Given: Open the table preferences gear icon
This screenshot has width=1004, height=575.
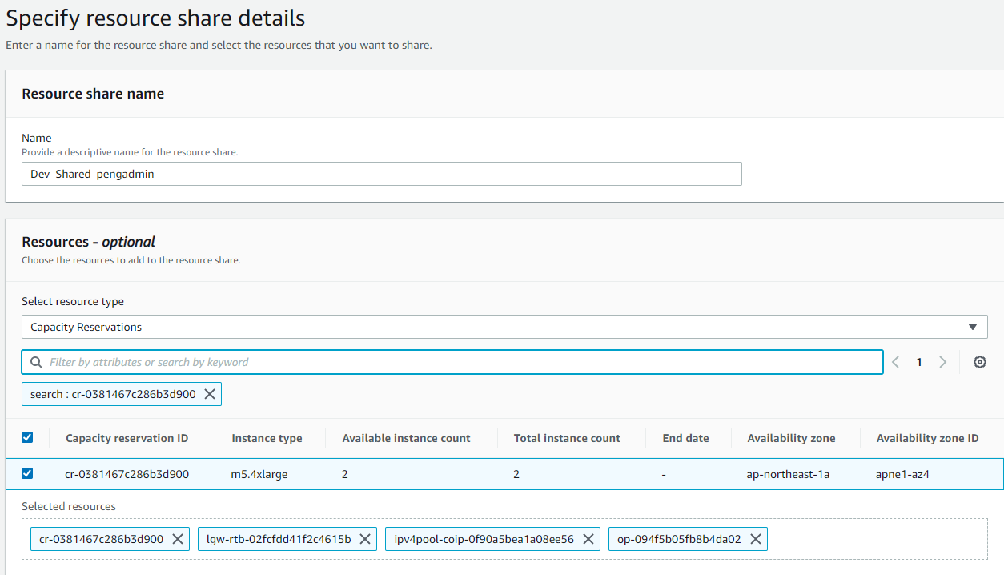Looking at the screenshot, I should click(980, 362).
